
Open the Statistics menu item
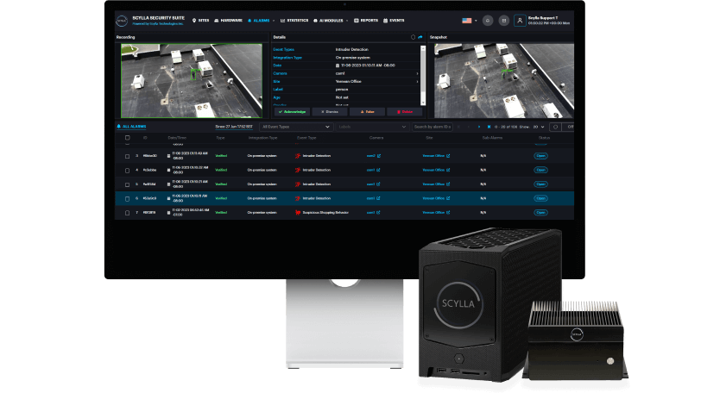pos(294,21)
